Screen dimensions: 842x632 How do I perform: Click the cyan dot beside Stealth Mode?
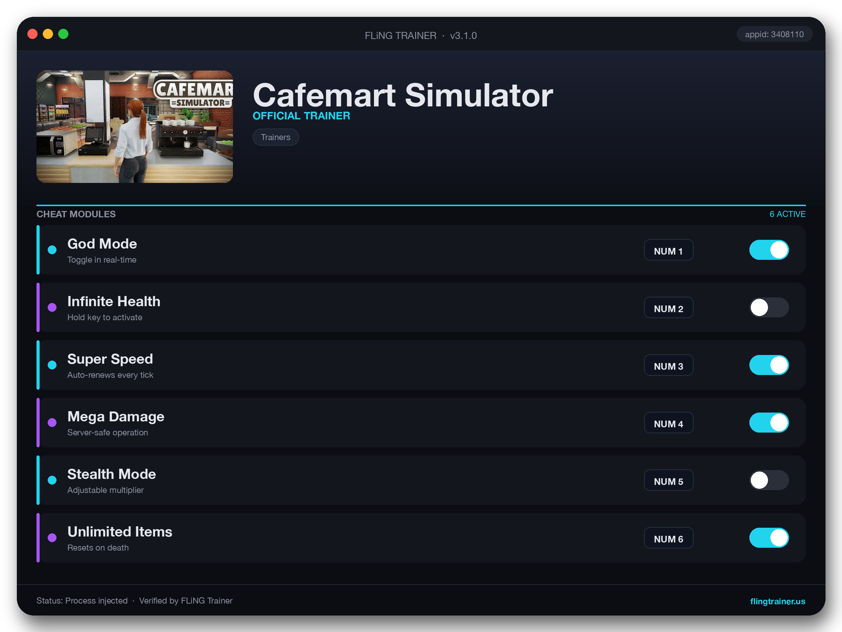pyautogui.click(x=52, y=480)
